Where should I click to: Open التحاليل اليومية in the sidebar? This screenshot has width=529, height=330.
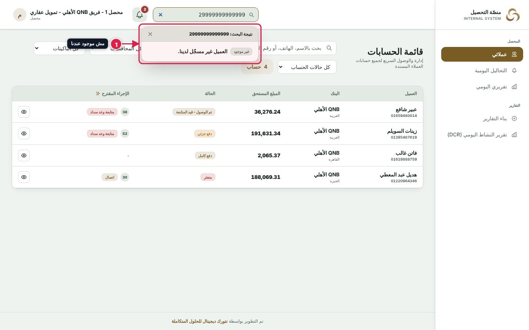(482, 70)
